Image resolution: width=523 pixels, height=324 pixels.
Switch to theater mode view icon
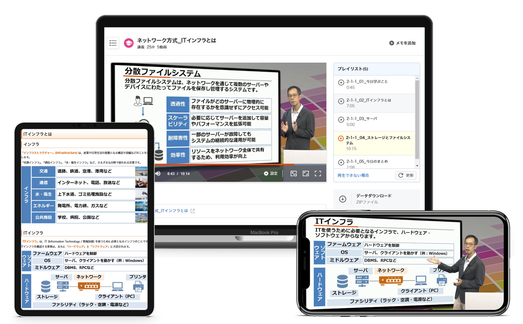point(306,174)
